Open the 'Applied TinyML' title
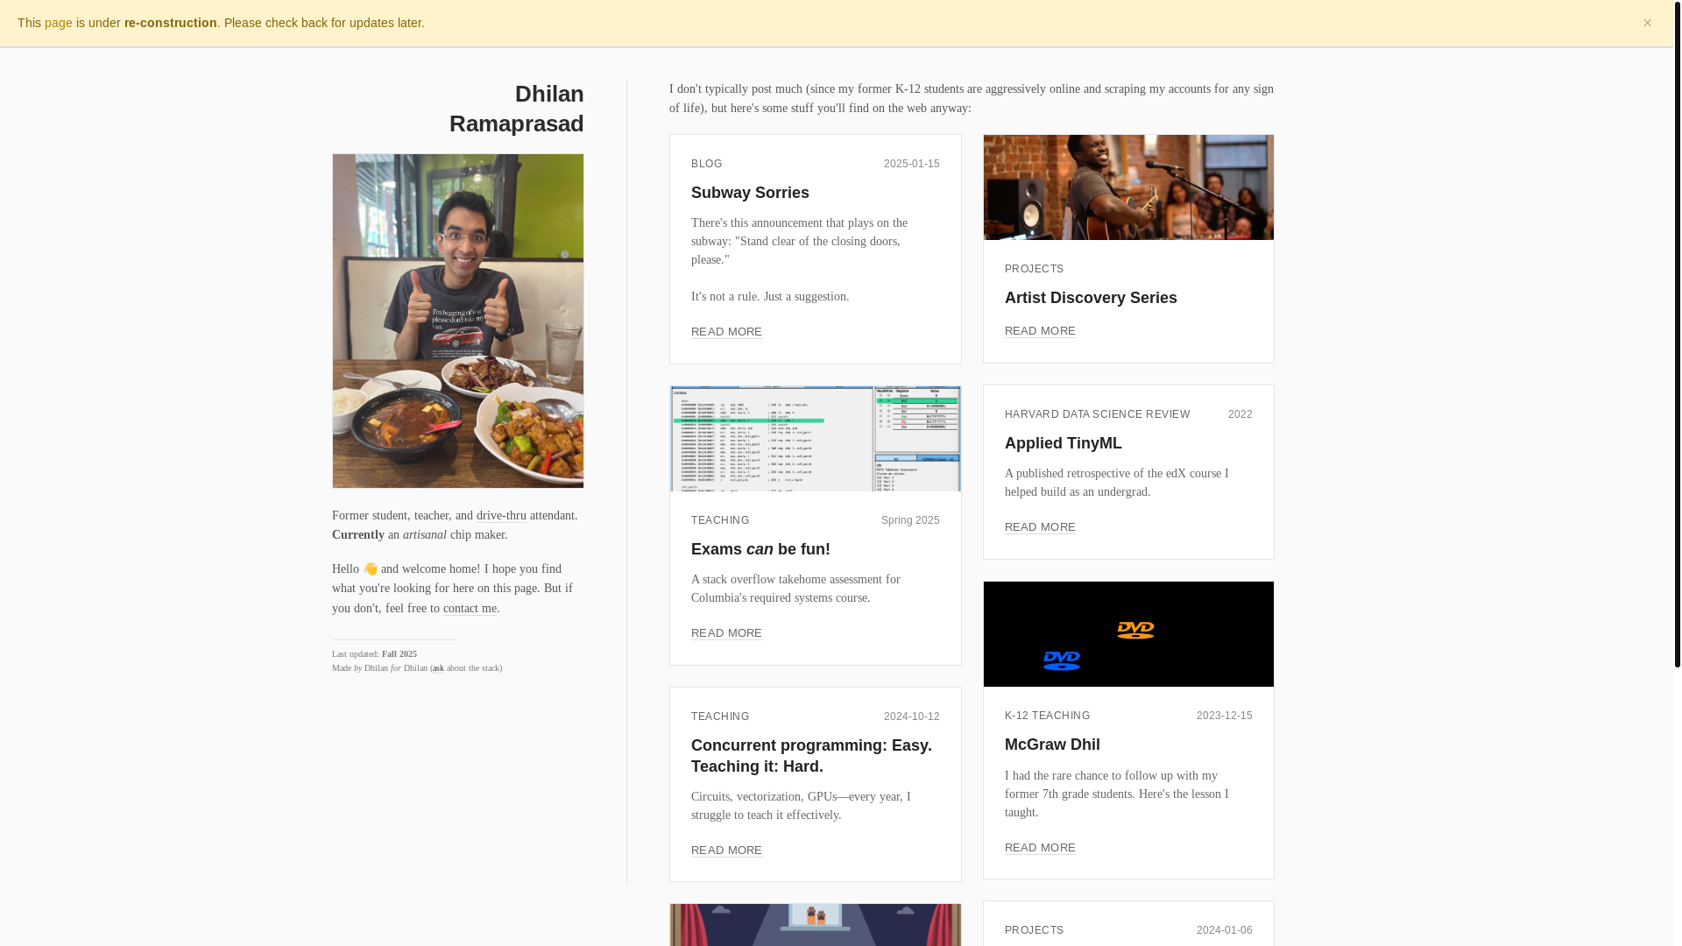Viewport: 1682px width, 946px height. (1063, 443)
